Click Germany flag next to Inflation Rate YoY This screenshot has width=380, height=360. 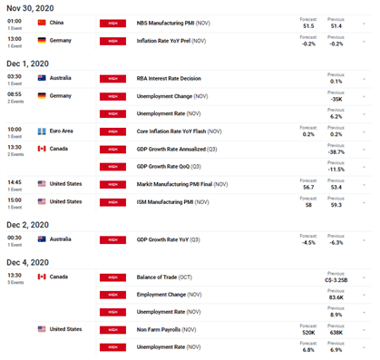pyautogui.click(x=42, y=41)
